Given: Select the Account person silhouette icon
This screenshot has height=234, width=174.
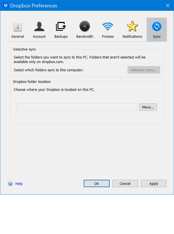Looking at the screenshot, I should [x=39, y=27].
